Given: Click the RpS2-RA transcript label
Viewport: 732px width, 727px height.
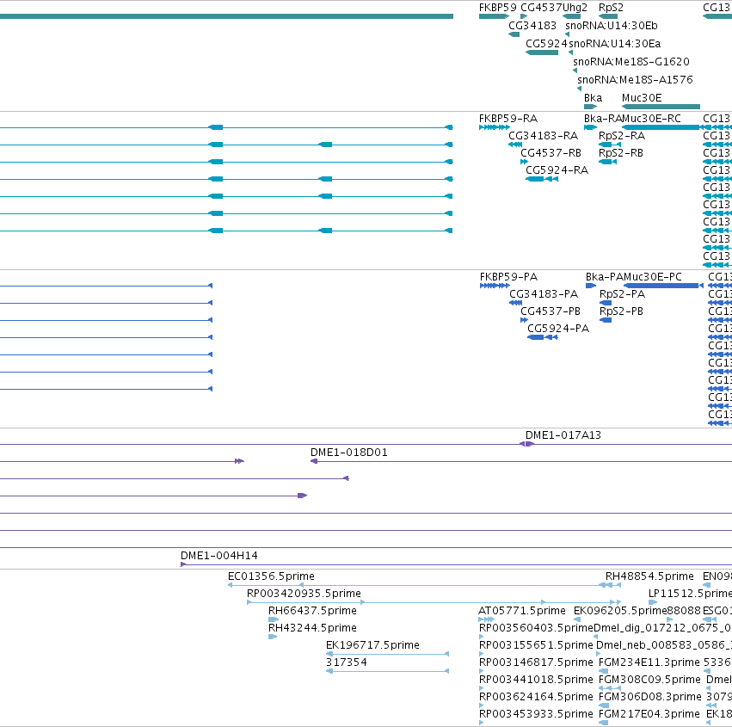Looking at the screenshot, I should 621,136.
